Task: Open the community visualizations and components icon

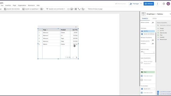Action: click(x=42, y=9)
